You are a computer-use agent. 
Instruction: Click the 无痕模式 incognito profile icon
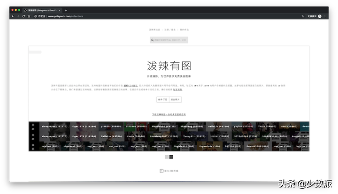[x=320, y=16]
